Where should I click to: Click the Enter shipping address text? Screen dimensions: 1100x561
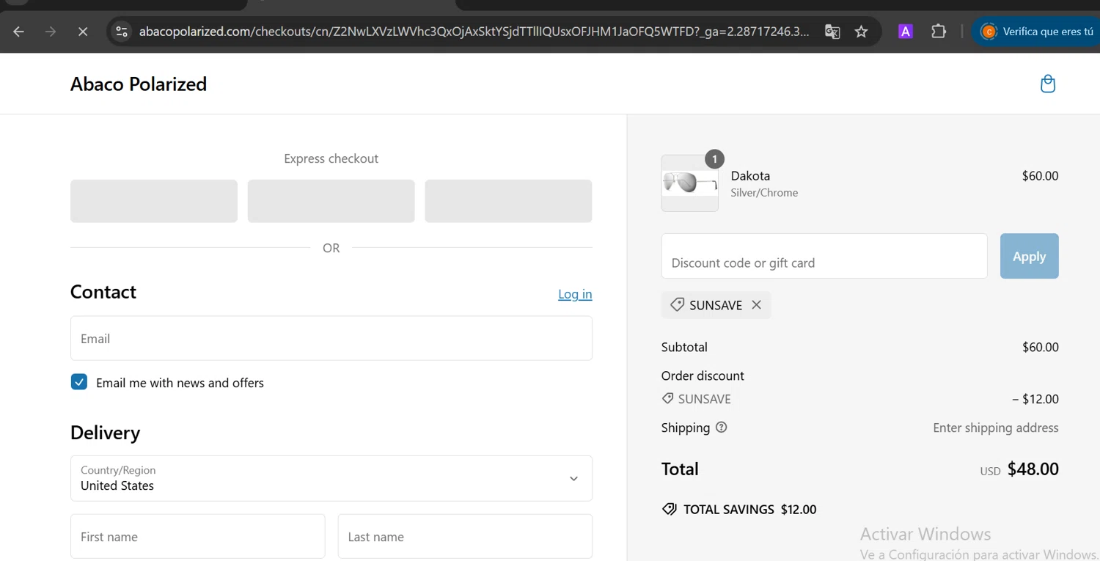tap(996, 428)
